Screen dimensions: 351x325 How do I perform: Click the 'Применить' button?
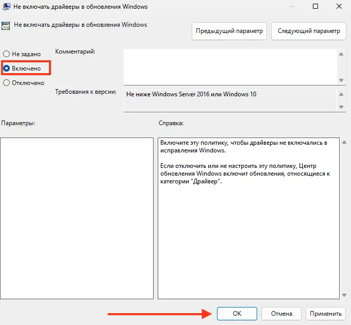tap(325, 313)
